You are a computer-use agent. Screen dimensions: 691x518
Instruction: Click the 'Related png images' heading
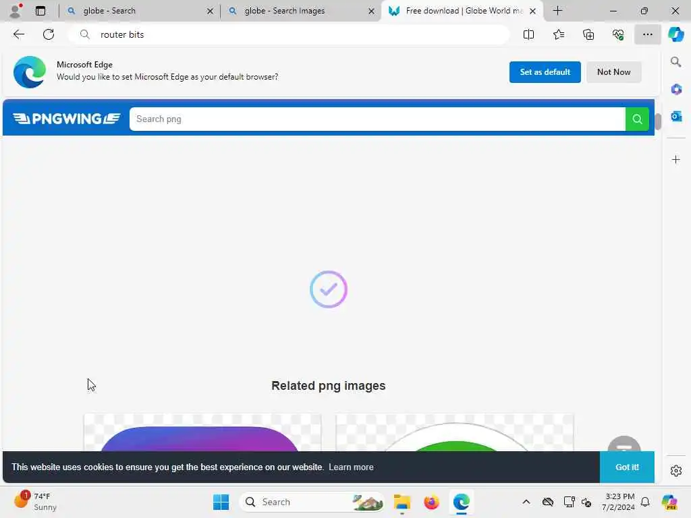(x=329, y=385)
